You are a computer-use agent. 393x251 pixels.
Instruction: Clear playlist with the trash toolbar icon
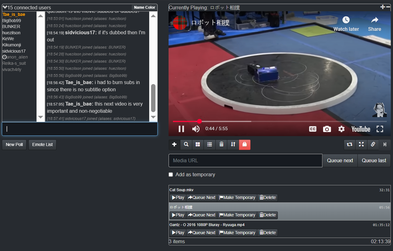click(x=221, y=144)
